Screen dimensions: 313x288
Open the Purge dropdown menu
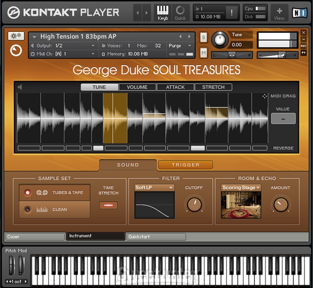(x=180, y=46)
